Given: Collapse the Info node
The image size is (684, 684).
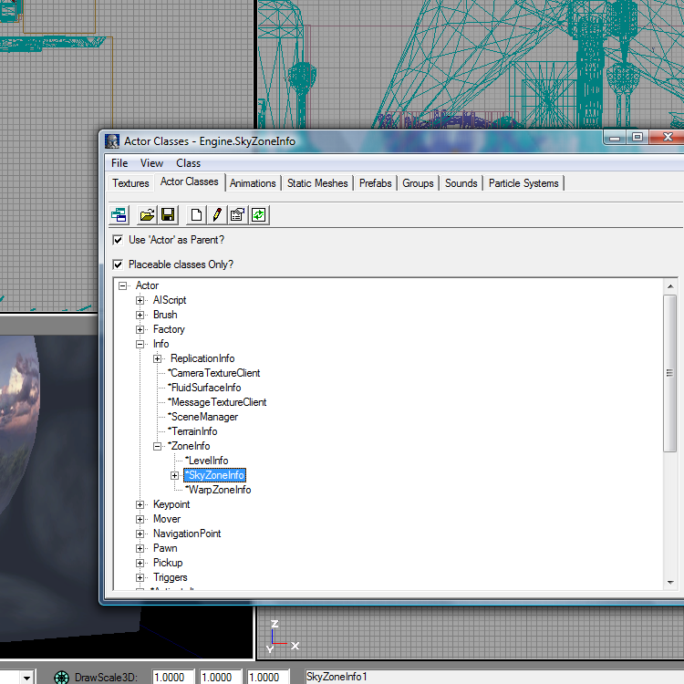Looking at the screenshot, I should tap(140, 344).
